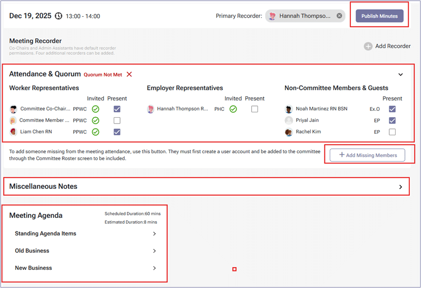
Task: Collapse the Attendance & Quorum section
Action: [x=401, y=75]
